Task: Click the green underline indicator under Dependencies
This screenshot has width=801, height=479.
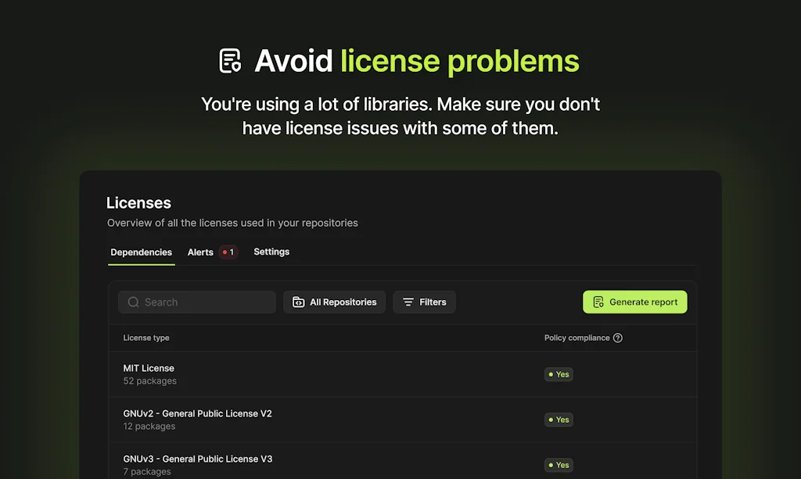Action: coord(141,266)
